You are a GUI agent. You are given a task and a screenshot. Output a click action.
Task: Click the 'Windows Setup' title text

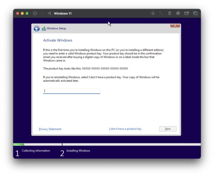pyautogui.click(x=56, y=28)
